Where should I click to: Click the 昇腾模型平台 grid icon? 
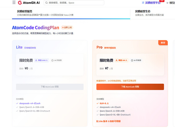[143, 3]
